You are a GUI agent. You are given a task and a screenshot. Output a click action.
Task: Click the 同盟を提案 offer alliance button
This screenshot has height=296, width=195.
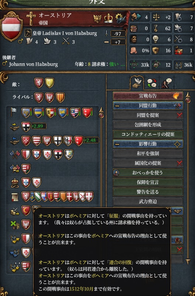148,115
